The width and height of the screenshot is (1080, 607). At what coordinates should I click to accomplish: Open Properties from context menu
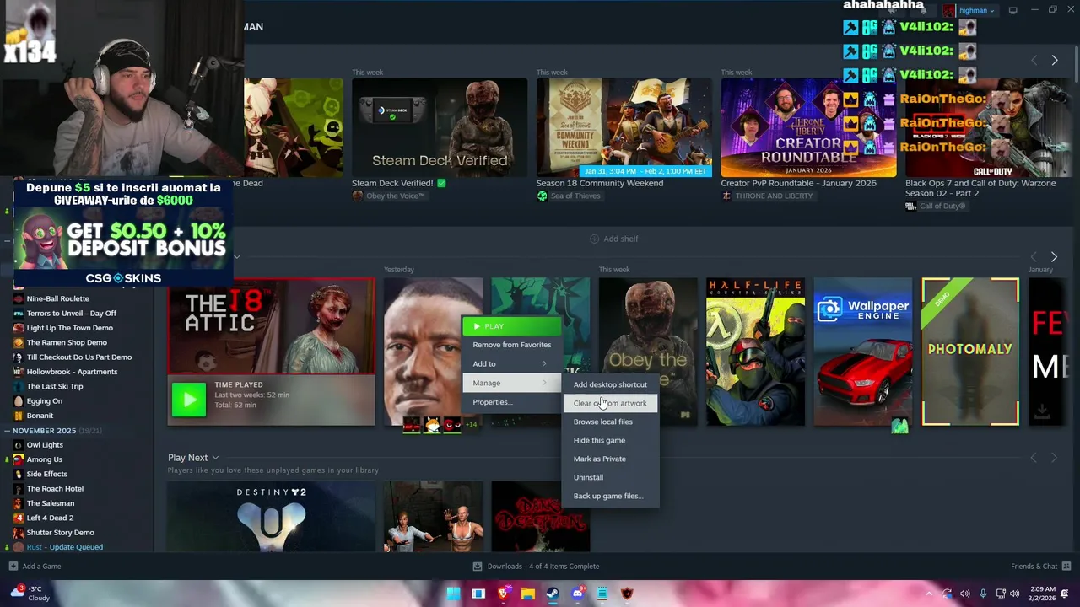(511, 402)
